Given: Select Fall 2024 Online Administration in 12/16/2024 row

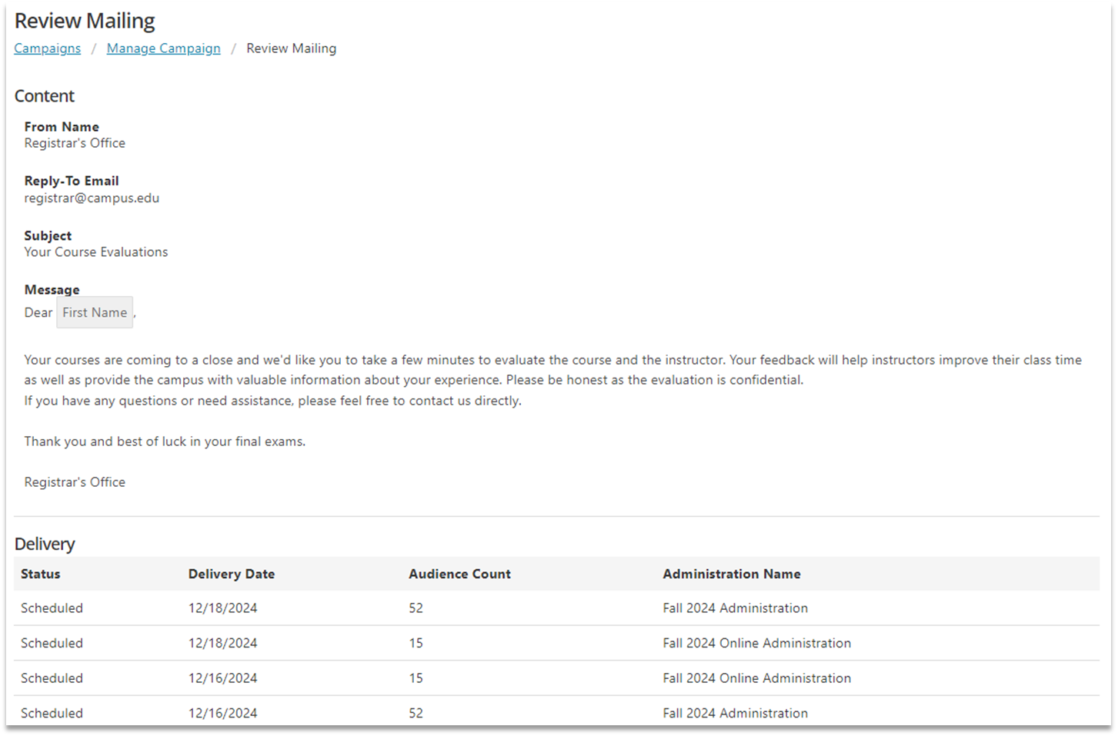Looking at the screenshot, I should pos(757,678).
